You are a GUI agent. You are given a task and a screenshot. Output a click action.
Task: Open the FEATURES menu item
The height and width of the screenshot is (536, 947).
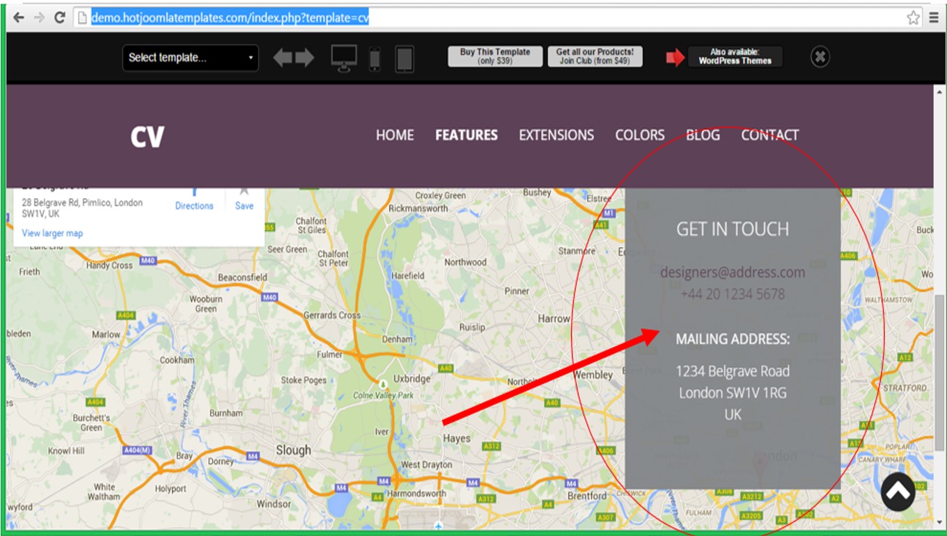click(x=467, y=135)
